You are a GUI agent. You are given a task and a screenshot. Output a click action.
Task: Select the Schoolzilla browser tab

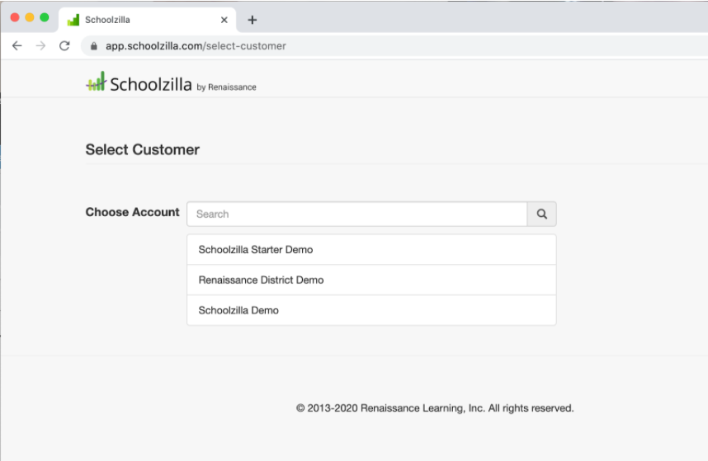coord(147,20)
